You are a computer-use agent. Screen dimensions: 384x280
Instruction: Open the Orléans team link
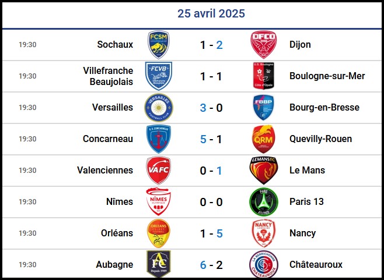(117, 233)
